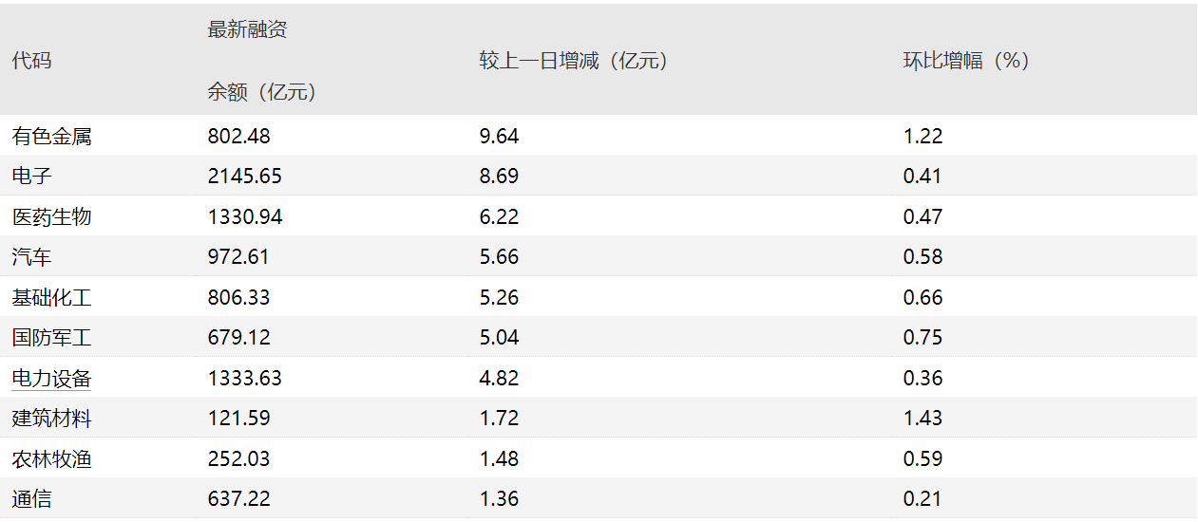Click the 环比增幅 column header
Image resolution: width=1198 pixels, height=522 pixels.
(x=966, y=61)
